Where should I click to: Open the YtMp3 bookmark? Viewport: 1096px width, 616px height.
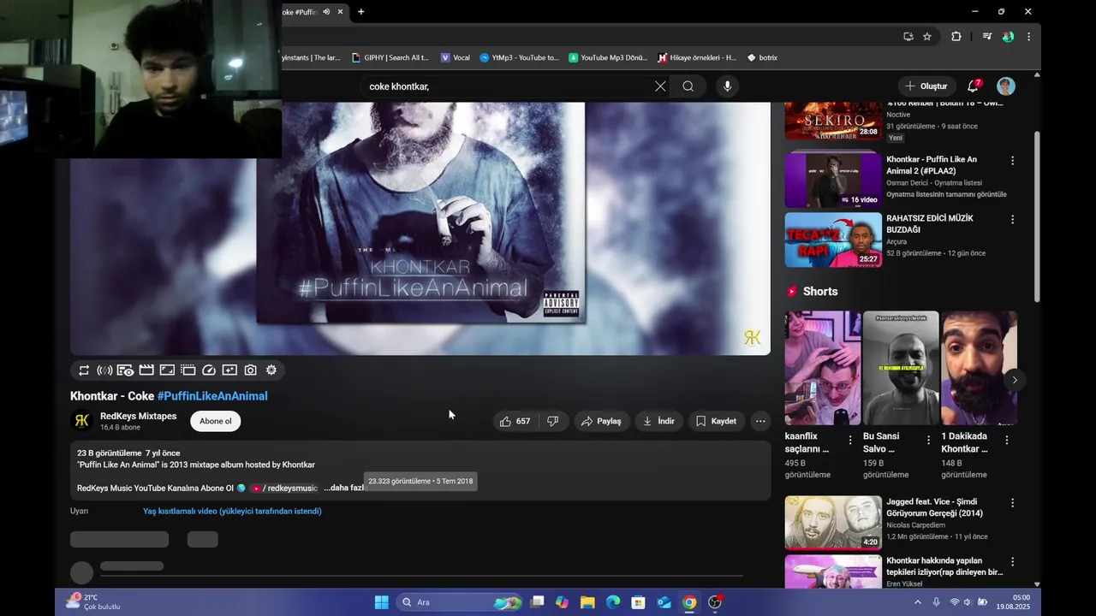(x=519, y=57)
